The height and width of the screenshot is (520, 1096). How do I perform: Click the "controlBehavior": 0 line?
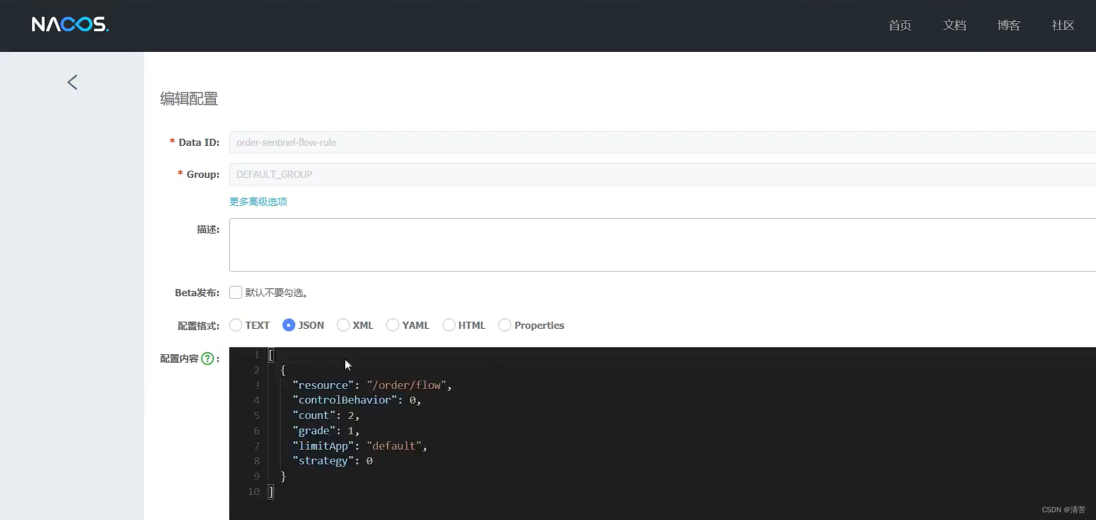(357, 400)
